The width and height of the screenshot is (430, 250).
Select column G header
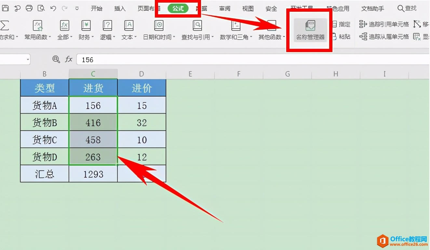coord(287,74)
